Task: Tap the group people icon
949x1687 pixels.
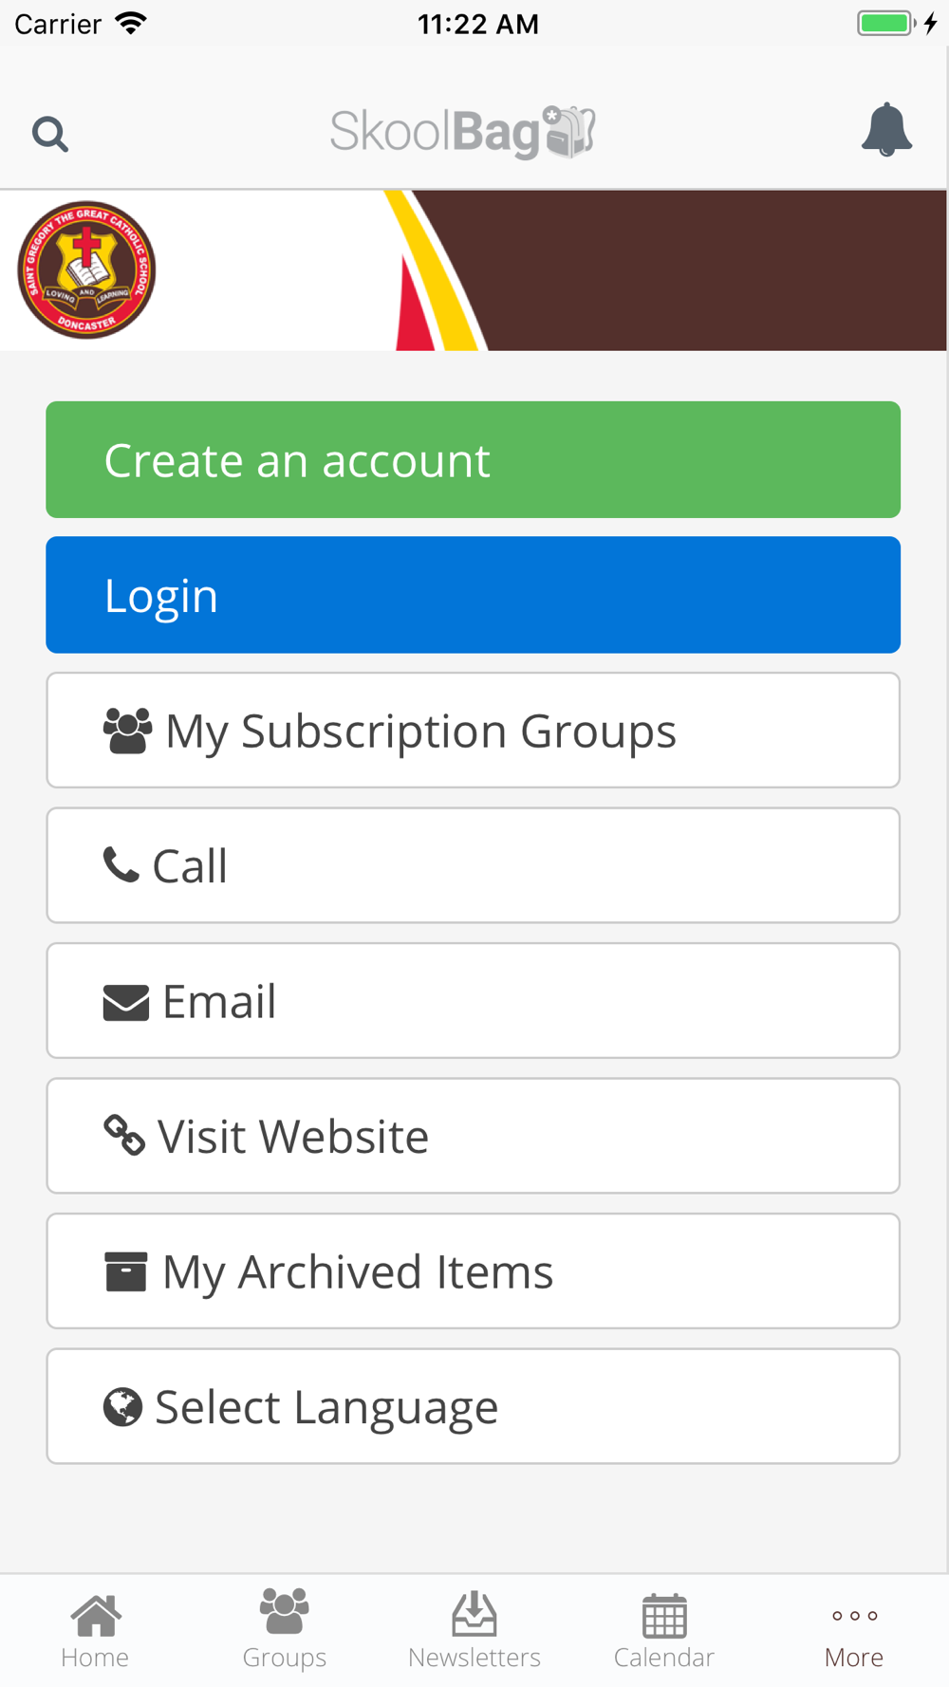Action: (127, 731)
